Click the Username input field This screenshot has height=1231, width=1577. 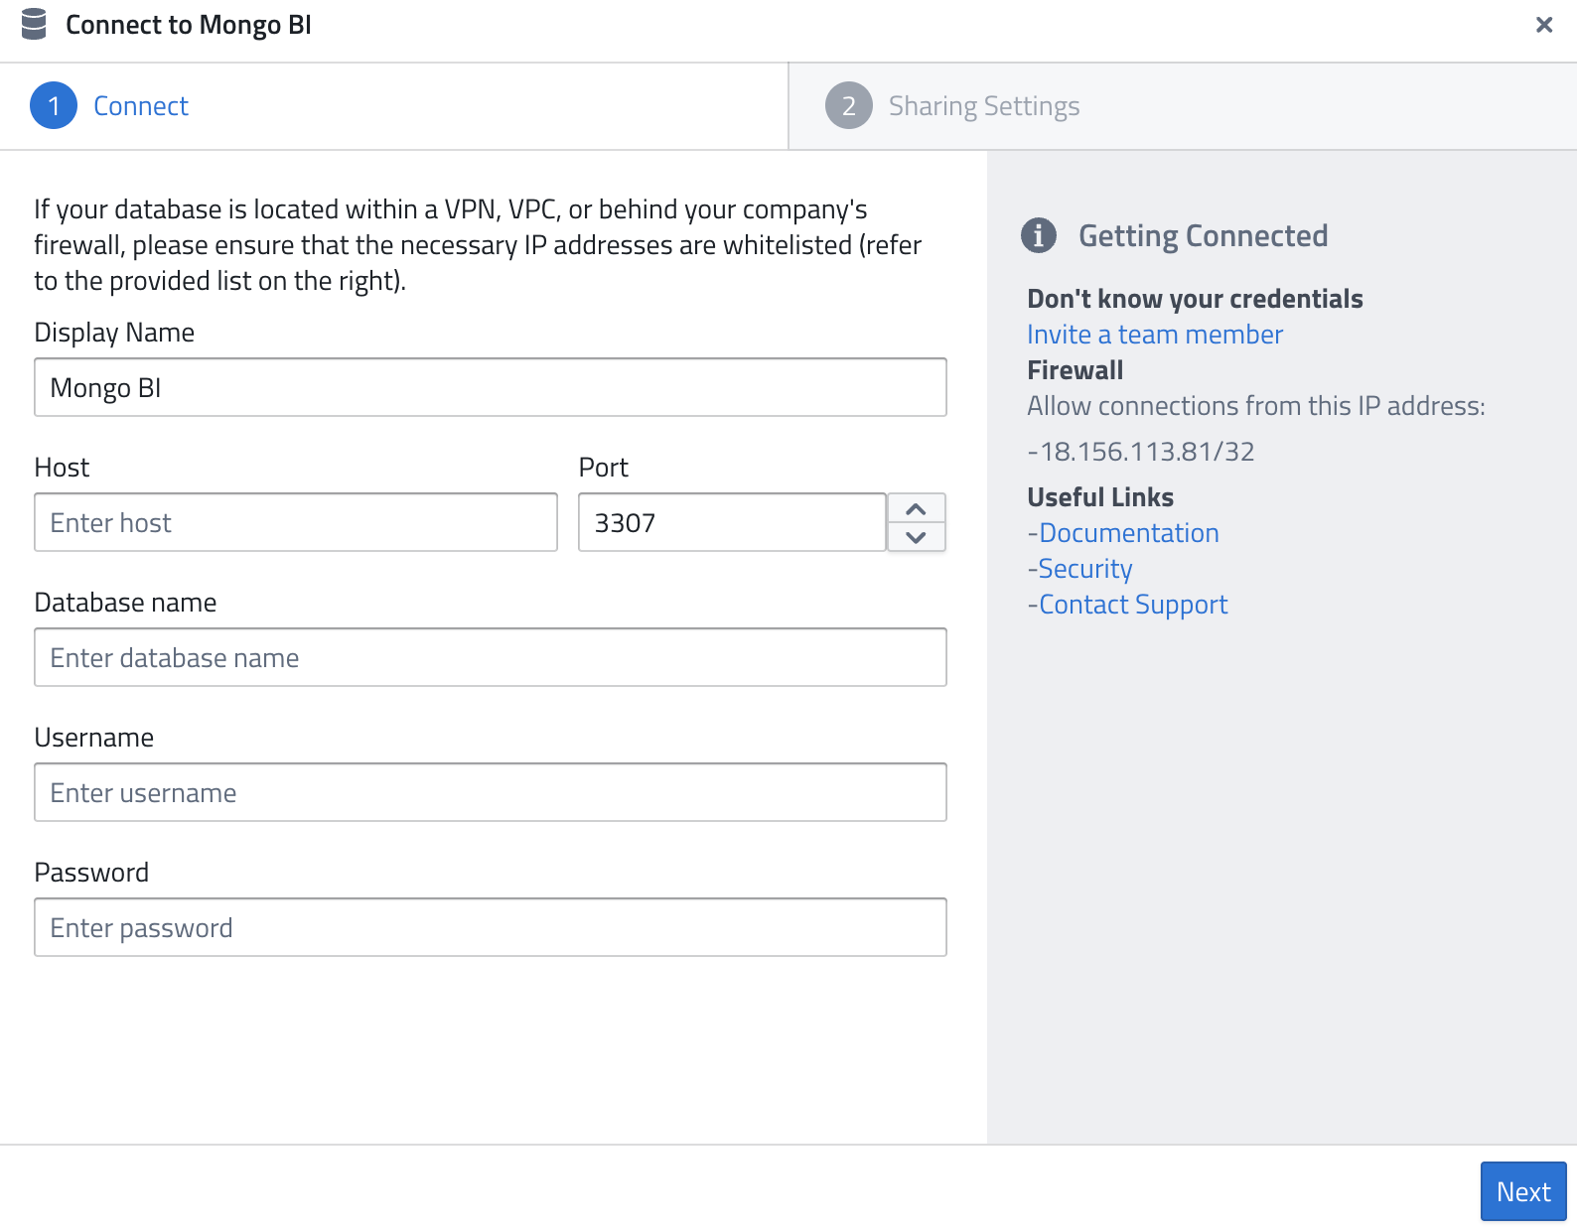coord(491,792)
